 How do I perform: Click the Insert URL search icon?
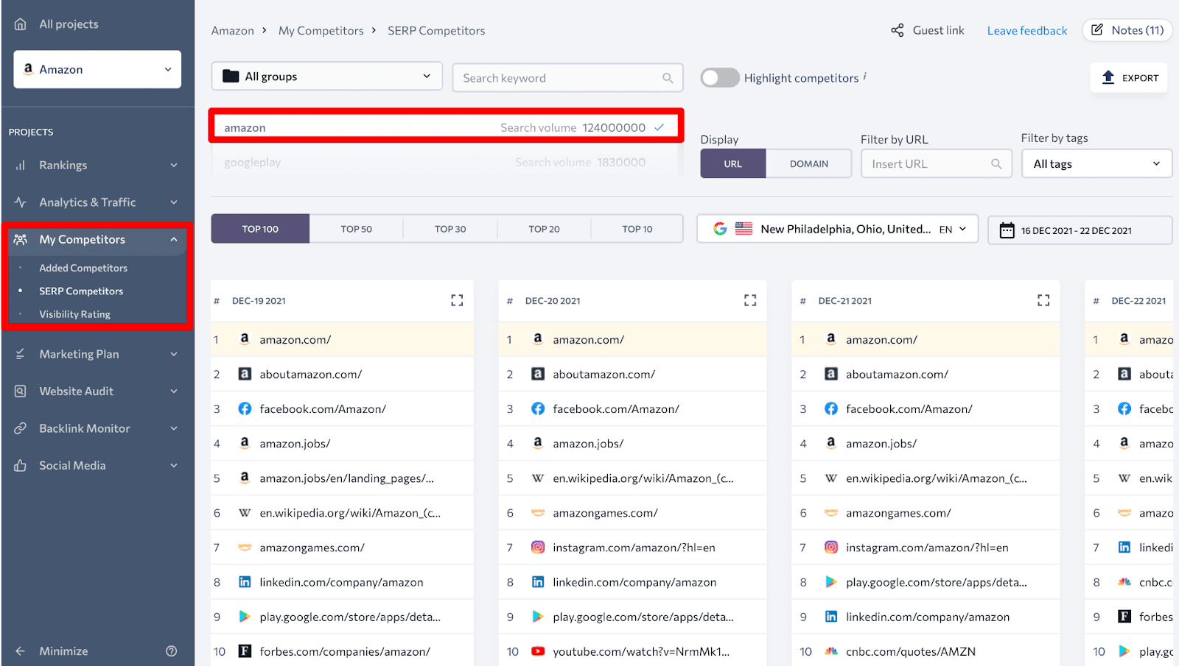point(996,164)
